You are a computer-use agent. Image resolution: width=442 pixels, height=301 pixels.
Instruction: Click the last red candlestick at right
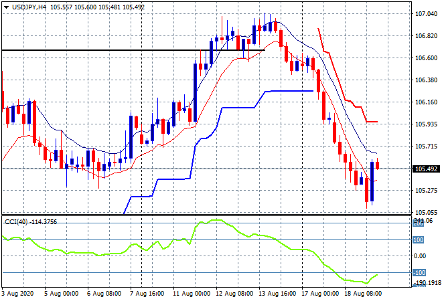click(378, 165)
